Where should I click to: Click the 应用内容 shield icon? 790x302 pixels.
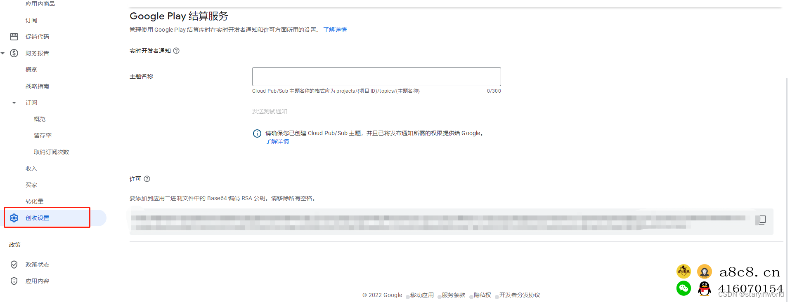14,281
